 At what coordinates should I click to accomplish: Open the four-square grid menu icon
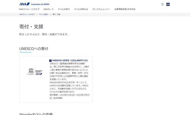point(168,4)
